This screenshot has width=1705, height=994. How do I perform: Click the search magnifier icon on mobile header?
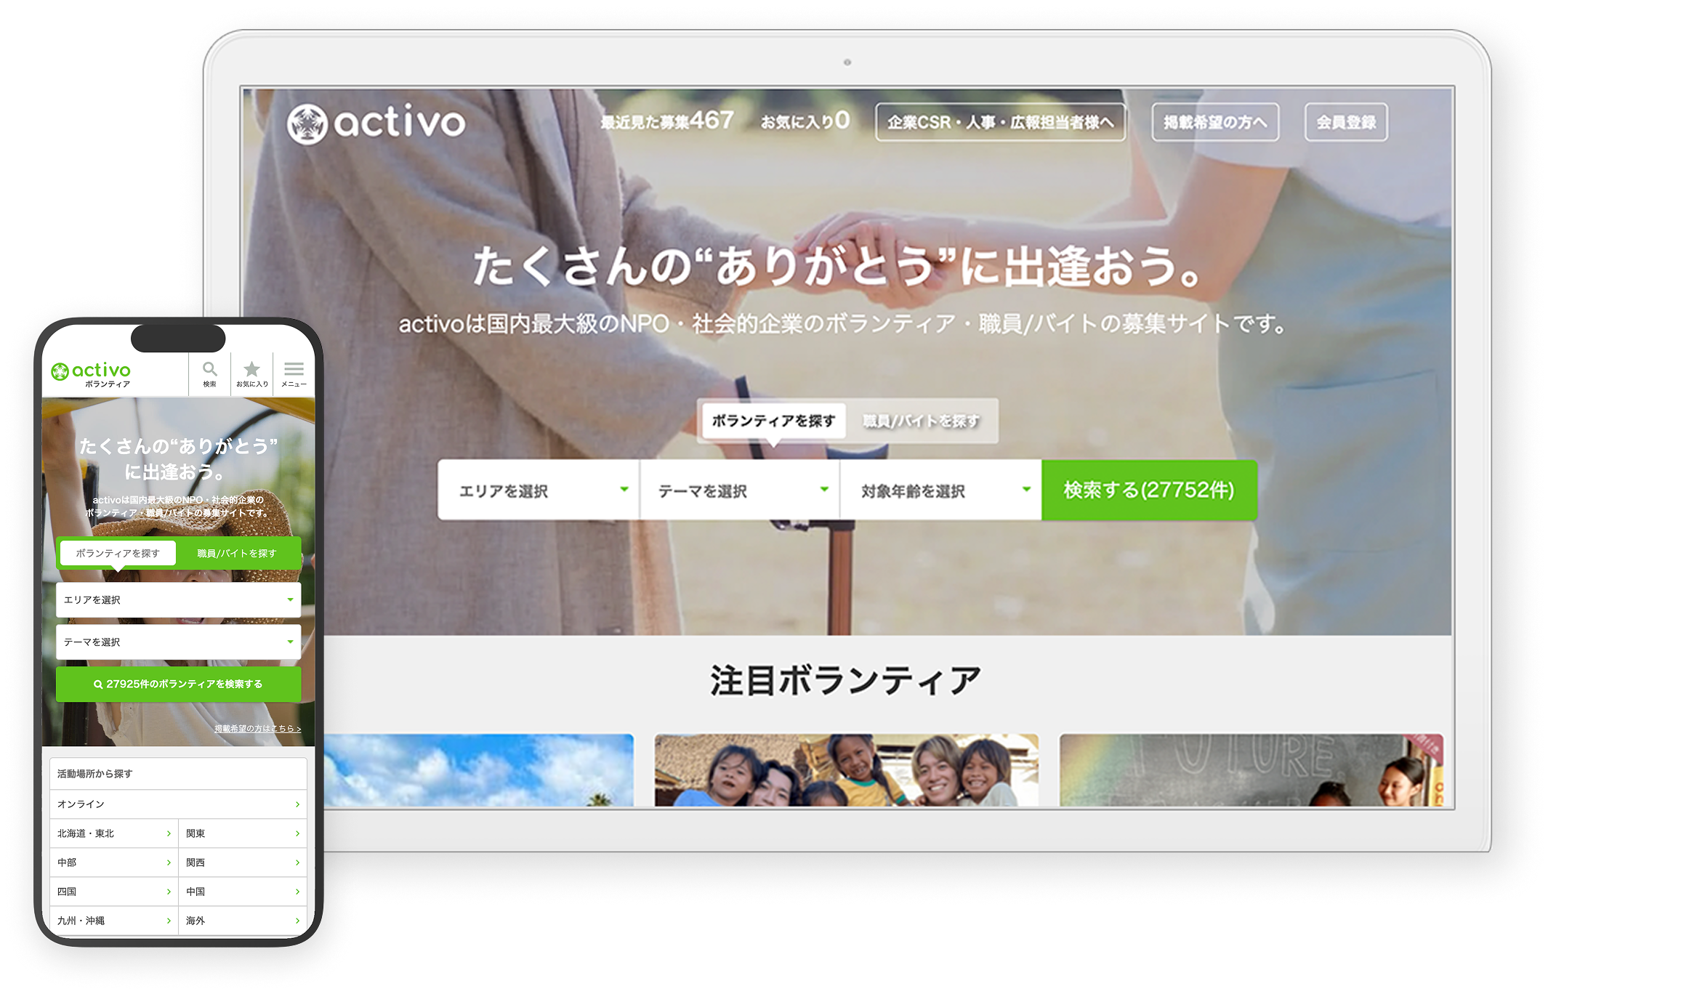(x=209, y=373)
